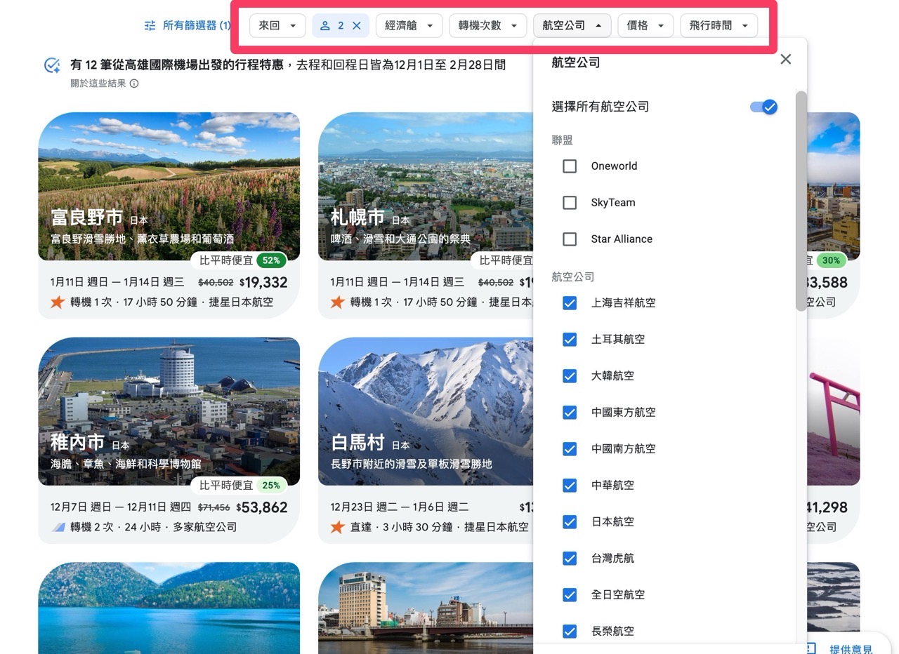Check the Oneworld alliance checkbox

point(570,166)
